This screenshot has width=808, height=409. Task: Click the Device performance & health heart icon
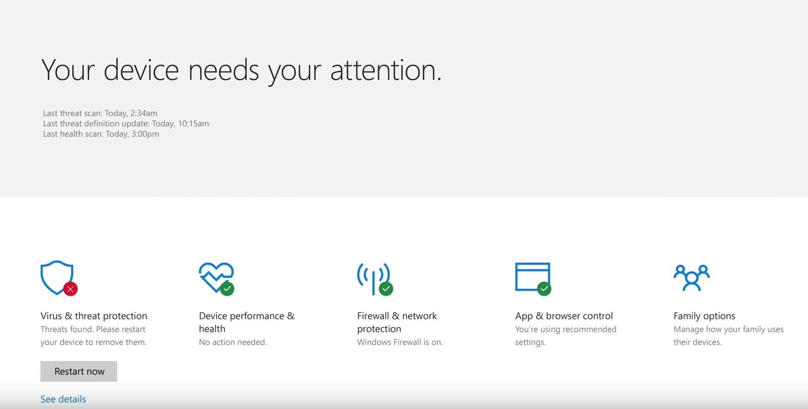tap(216, 279)
